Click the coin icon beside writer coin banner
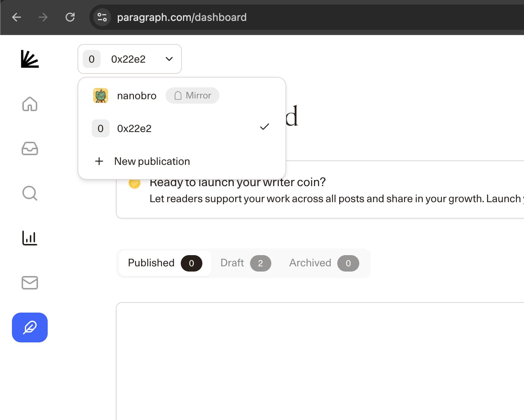Screen dimensions: 524x420 pos(134,182)
